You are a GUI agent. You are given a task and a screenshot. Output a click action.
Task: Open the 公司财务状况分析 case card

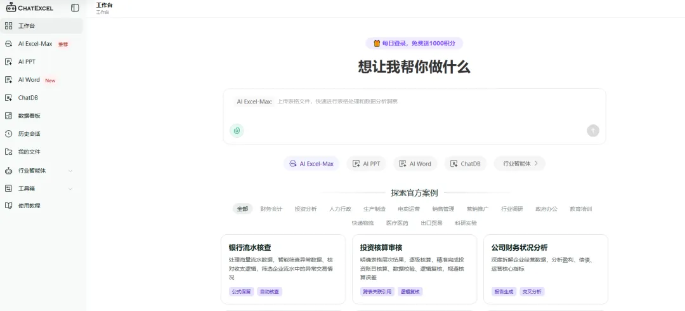click(545, 270)
